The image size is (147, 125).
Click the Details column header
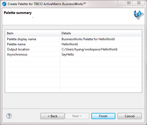point(101,33)
